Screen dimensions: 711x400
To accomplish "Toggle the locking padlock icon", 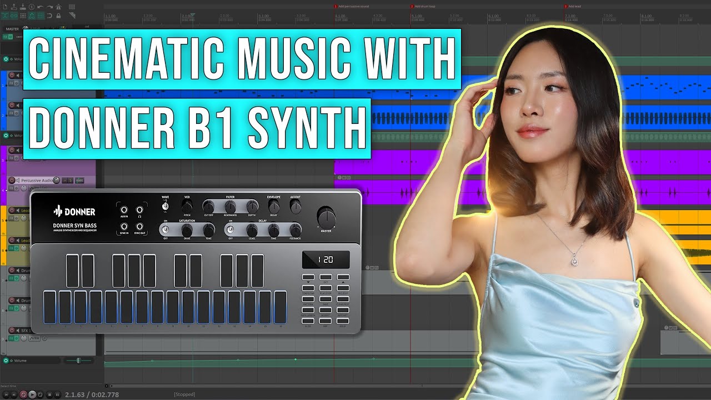I will coord(58,16).
